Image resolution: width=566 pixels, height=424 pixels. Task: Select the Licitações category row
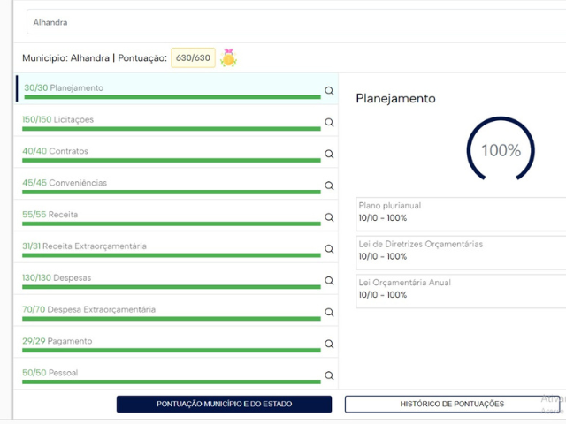point(168,120)
